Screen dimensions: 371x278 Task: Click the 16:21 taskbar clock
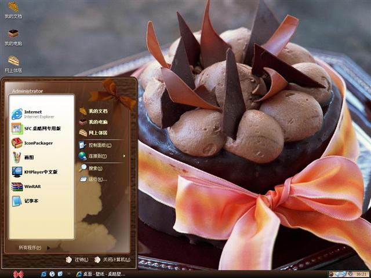[x=361, y=274]
